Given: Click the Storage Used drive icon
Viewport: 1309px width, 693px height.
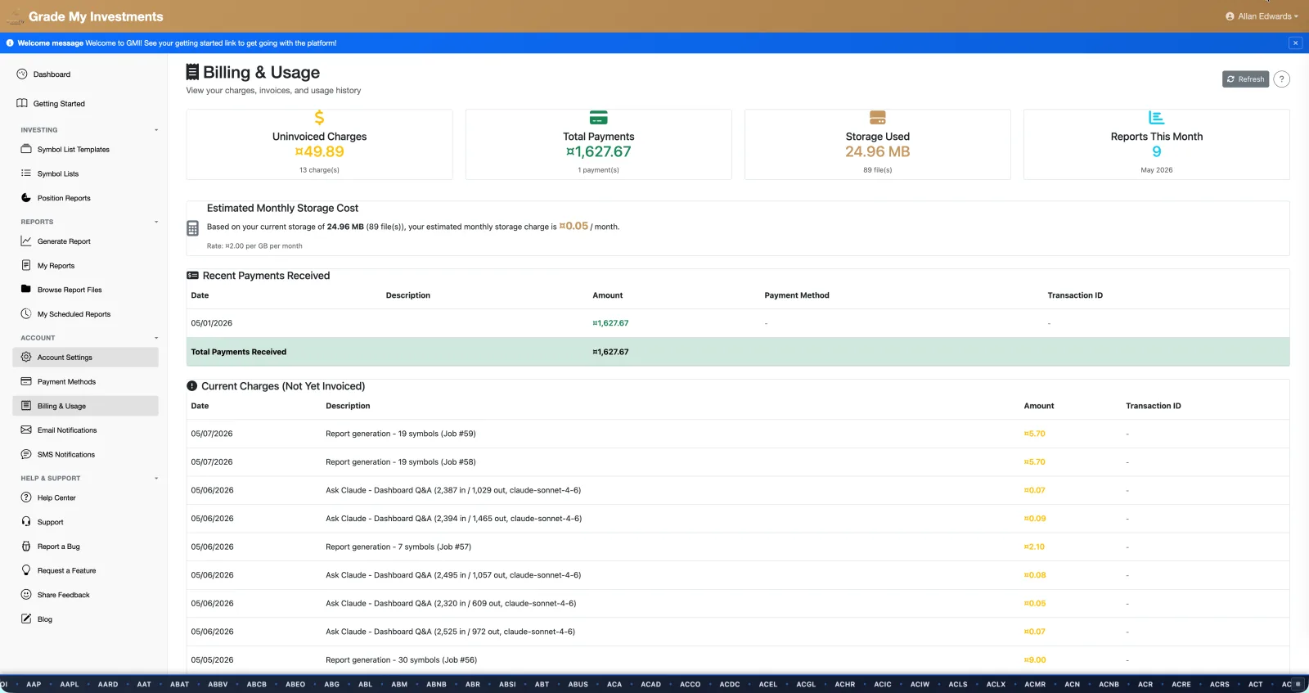Looking at the screenshot, I should (x=878, y=118).
